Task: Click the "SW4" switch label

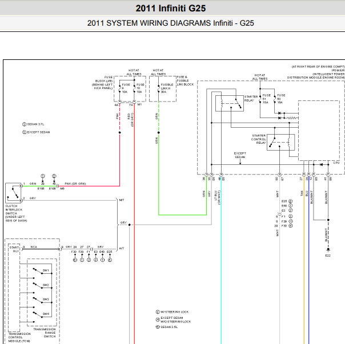Action: [x=46, y=314]
